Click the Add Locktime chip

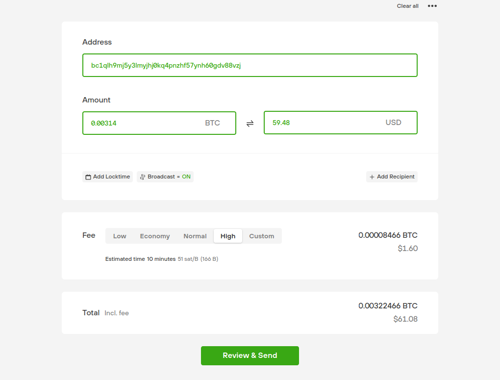click(107, 177)
